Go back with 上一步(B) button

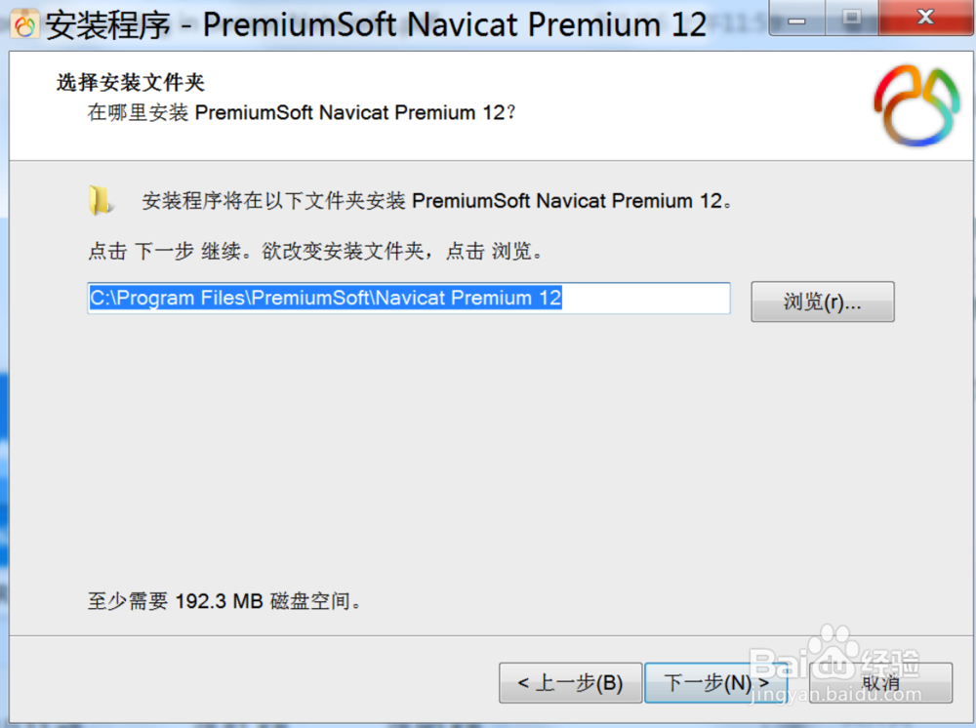tap(570, 683)
